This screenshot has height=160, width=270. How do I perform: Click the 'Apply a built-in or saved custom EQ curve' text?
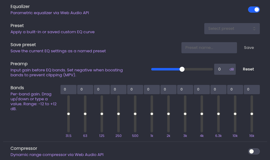coord(52,32)
